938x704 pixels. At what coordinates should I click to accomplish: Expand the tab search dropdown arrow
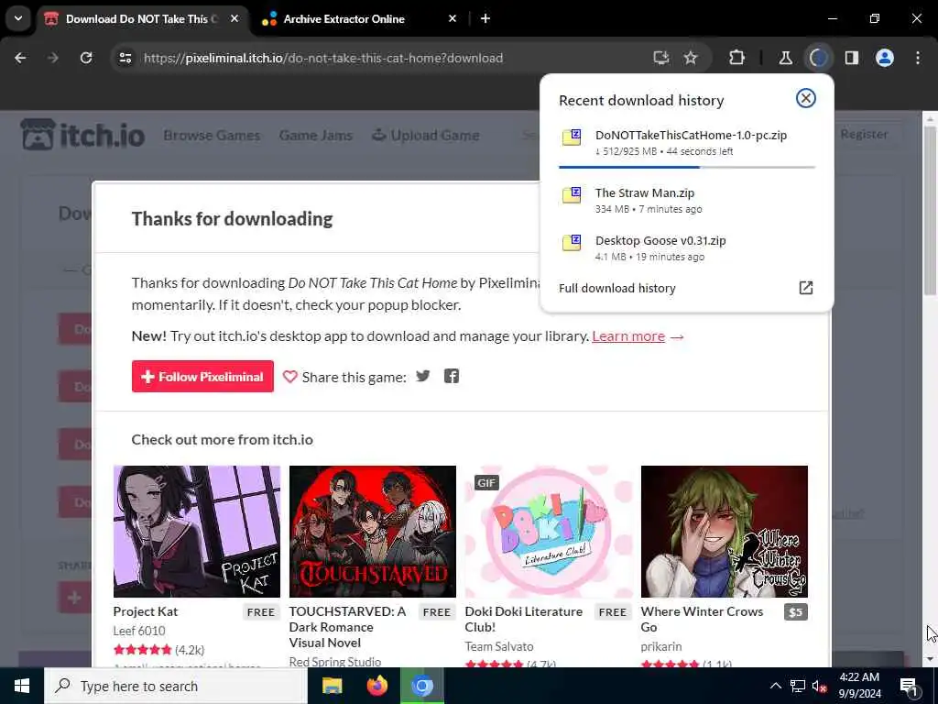pos(18,18)
